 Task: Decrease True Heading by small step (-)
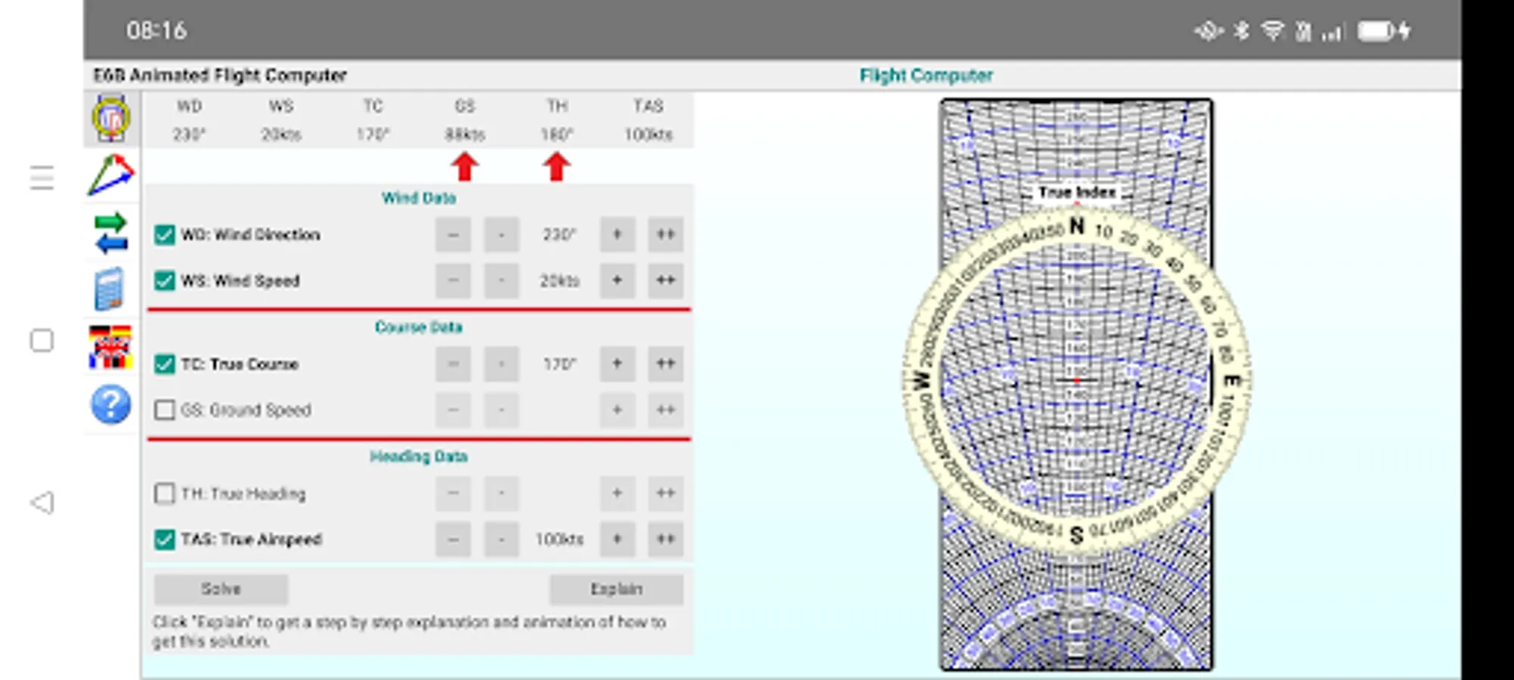coord(501,494)
